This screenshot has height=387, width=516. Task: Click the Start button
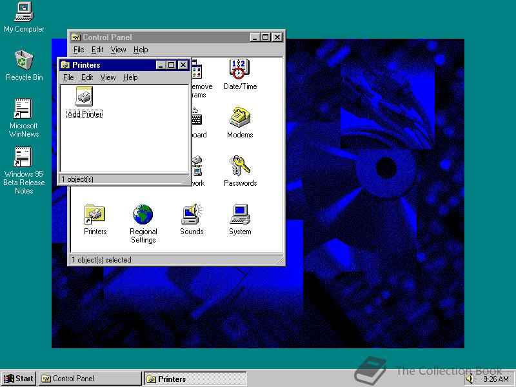(x=19, y=379)
